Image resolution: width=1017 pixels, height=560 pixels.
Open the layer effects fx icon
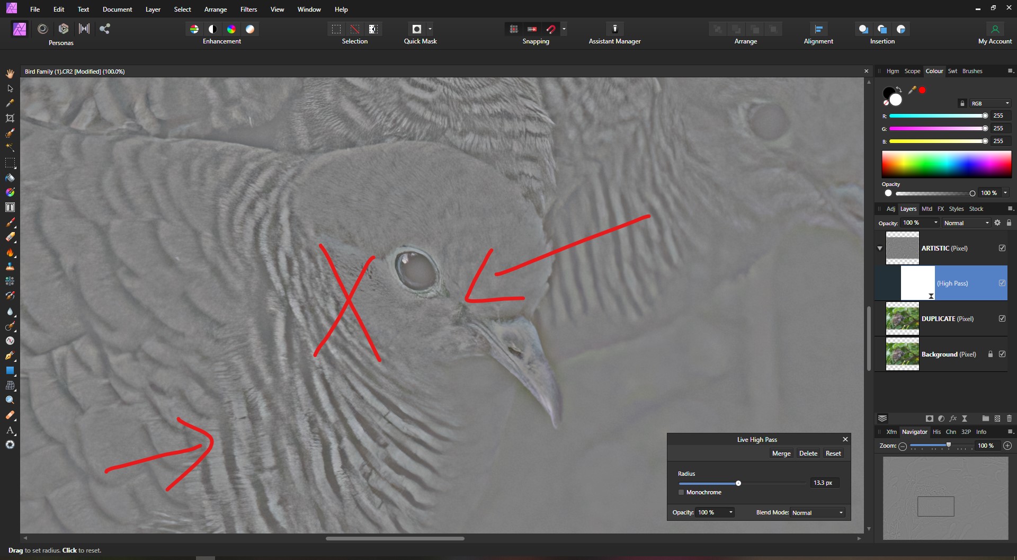pos(953,419)
